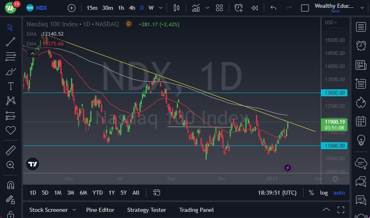Screen dimensions: 370x218
Task: Select the cursor arrow tool
Action: click(x=10, y=27)
